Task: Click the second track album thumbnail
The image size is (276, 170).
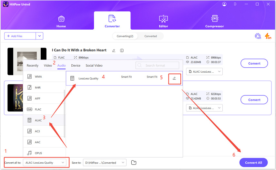Action: (x=15, y=98)
